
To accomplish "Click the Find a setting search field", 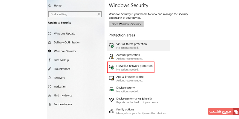I will (73, 14).
